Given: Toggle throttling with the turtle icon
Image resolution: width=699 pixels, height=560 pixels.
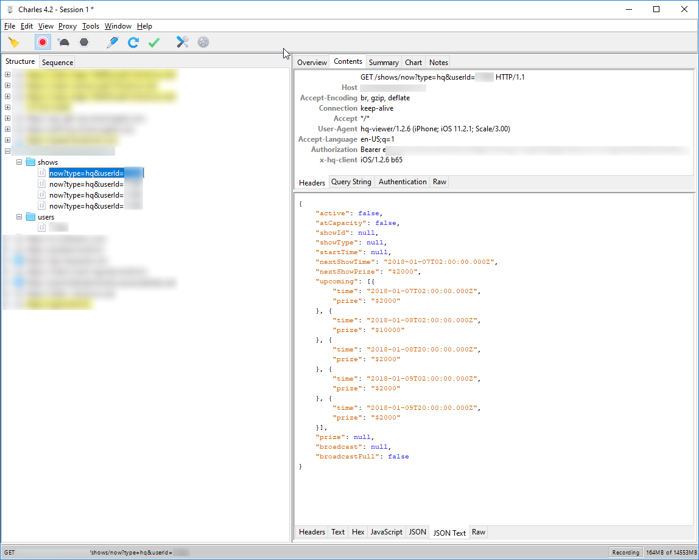Looking at the screenshot, I should [63, 43].
